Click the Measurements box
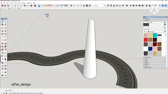168x94 pixels. (18, 90)
